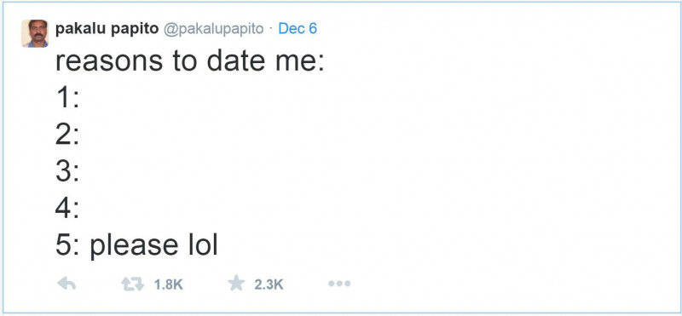Click the 2.3K favorites count
Viewport: 682px width, 316px height.
pyautogui.click(x=269, y=284)
